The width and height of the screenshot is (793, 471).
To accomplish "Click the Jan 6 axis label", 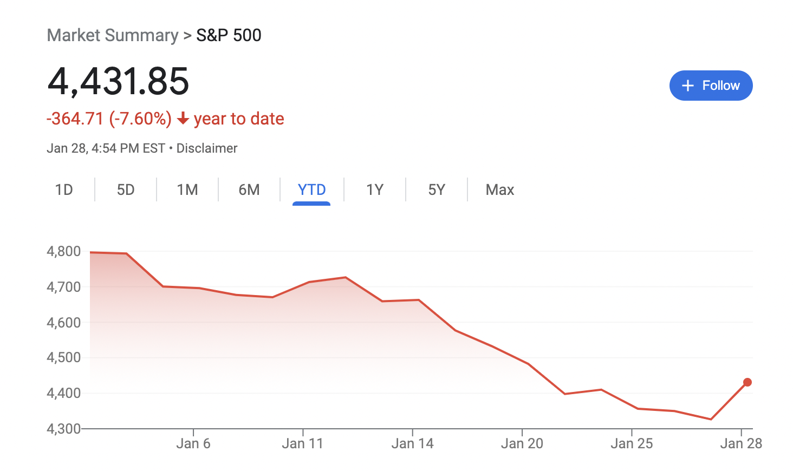I will [193, 444].
